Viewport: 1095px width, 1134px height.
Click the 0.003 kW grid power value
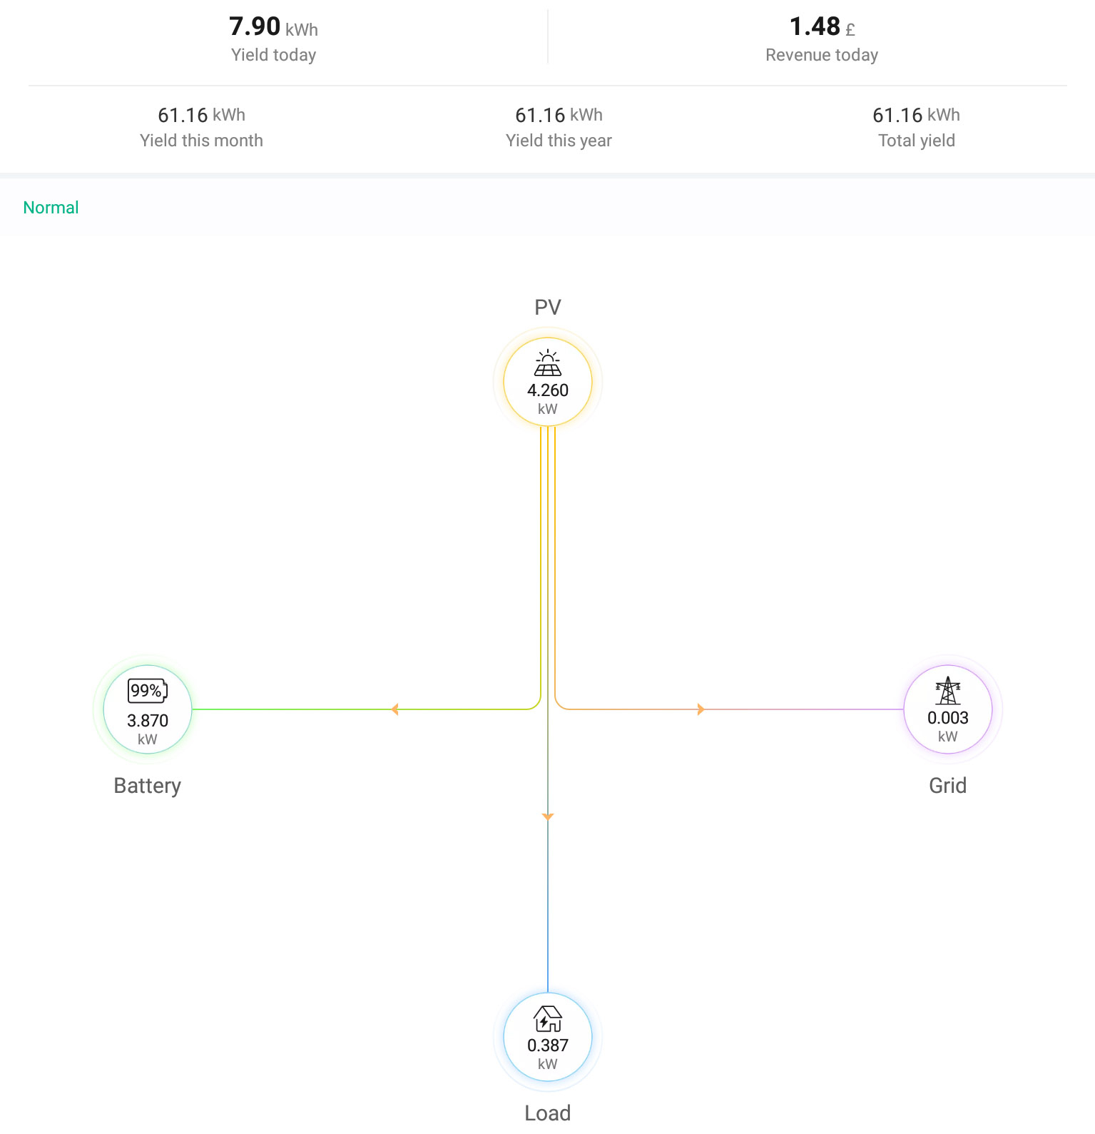[x=948, y=727]
